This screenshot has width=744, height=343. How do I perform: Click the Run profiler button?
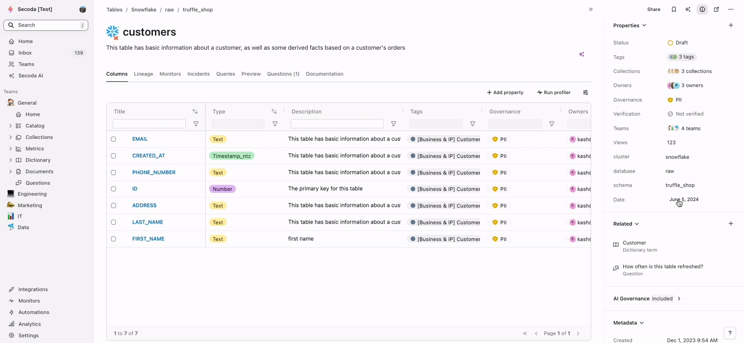click(x=553, y=92)
